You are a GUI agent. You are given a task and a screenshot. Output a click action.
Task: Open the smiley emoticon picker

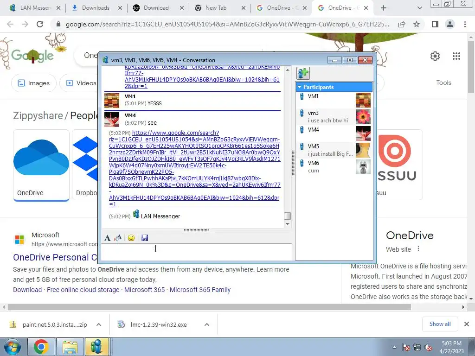[131, 238]
